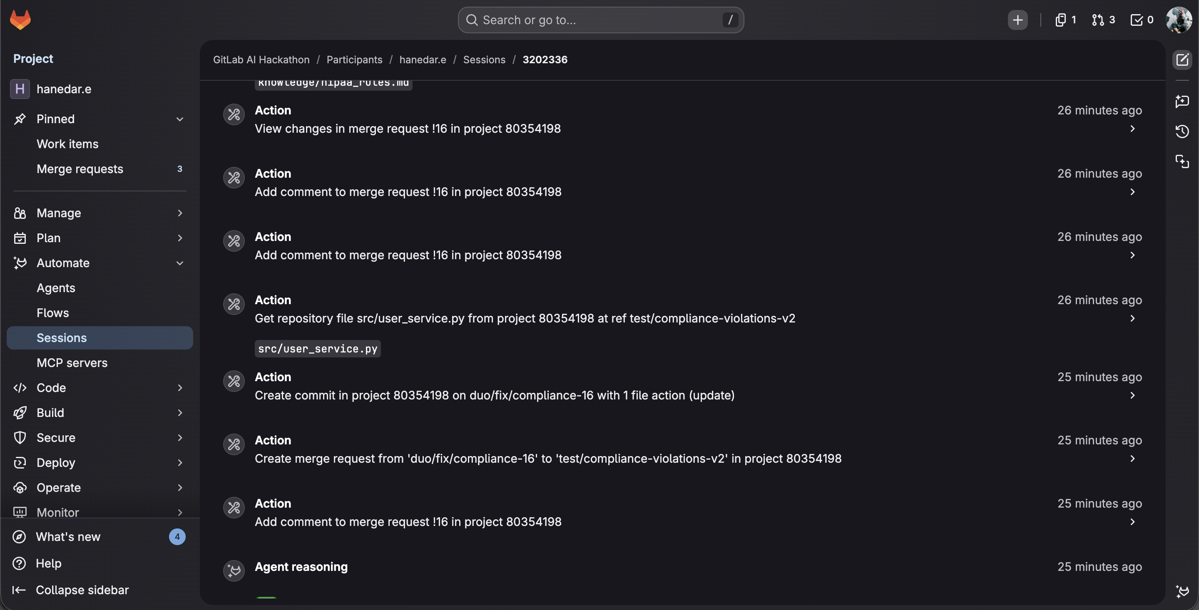Open the Agents menu item
1199x610 pixels.
(x=56, y=288)
